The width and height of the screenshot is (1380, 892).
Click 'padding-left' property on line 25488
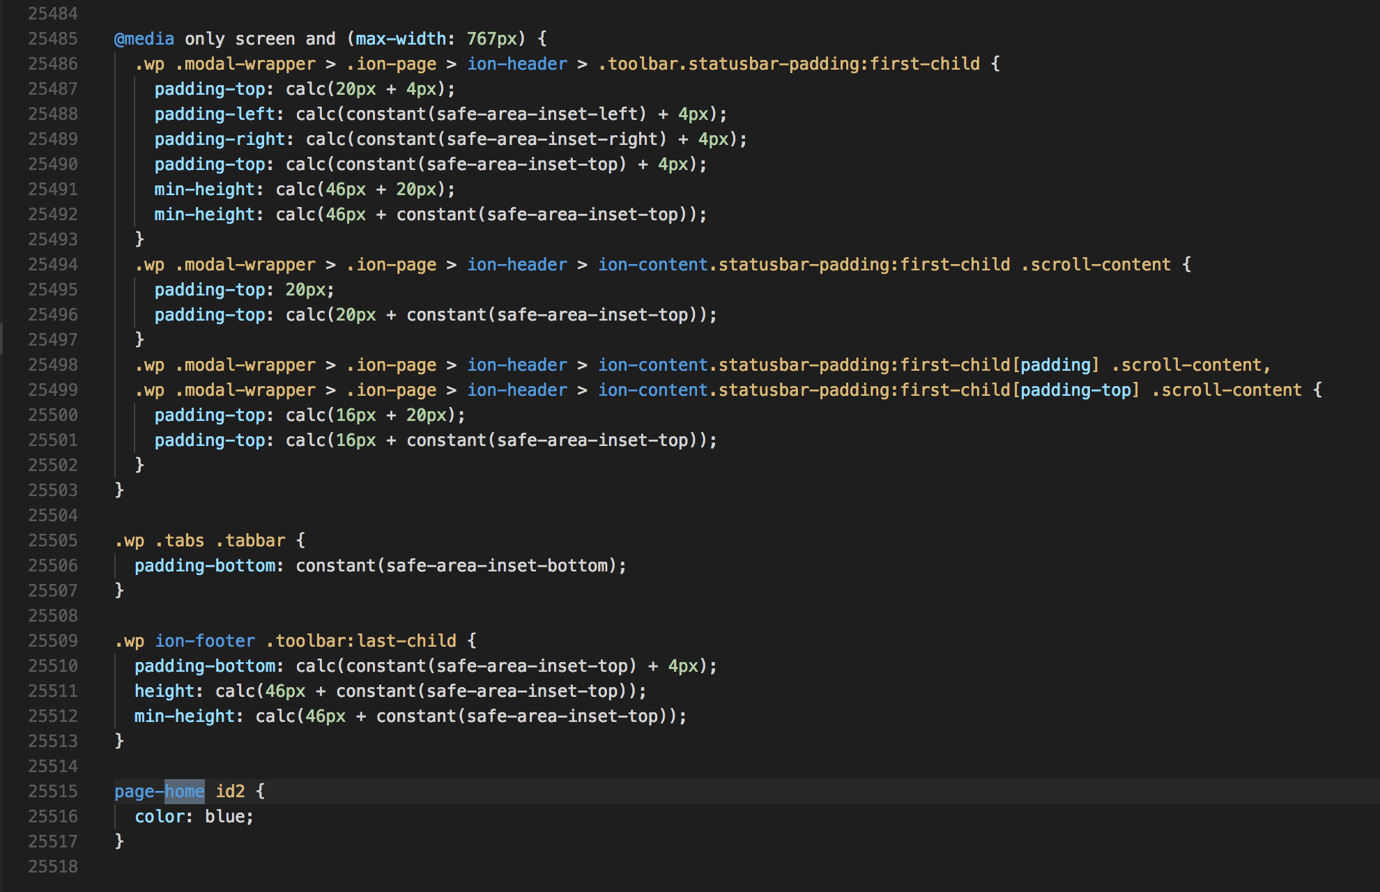click(x=215, y=114)
